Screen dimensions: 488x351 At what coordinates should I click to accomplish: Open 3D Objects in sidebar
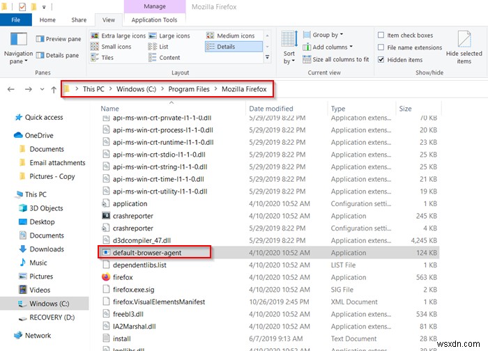(41, 208)
